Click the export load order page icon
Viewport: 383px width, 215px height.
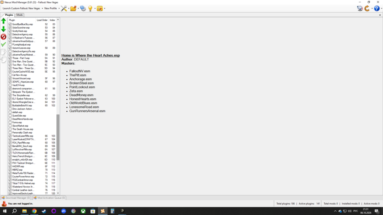point(3,52)
